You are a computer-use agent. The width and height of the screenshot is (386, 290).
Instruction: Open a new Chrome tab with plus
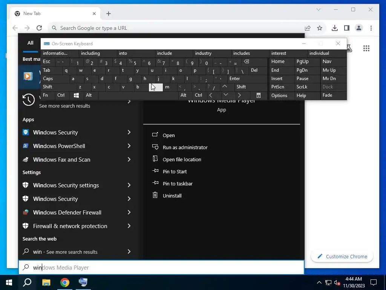[109, 14]
